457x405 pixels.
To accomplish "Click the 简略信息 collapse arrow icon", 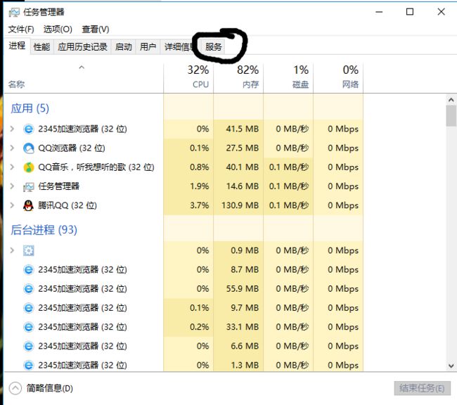I will coord(15,388).
